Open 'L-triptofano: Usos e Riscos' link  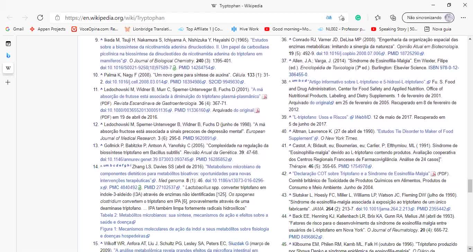(x=323, y=117)
